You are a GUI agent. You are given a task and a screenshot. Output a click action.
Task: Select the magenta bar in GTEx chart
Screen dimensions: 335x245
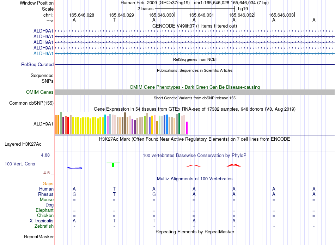click(x=187, y=128)
